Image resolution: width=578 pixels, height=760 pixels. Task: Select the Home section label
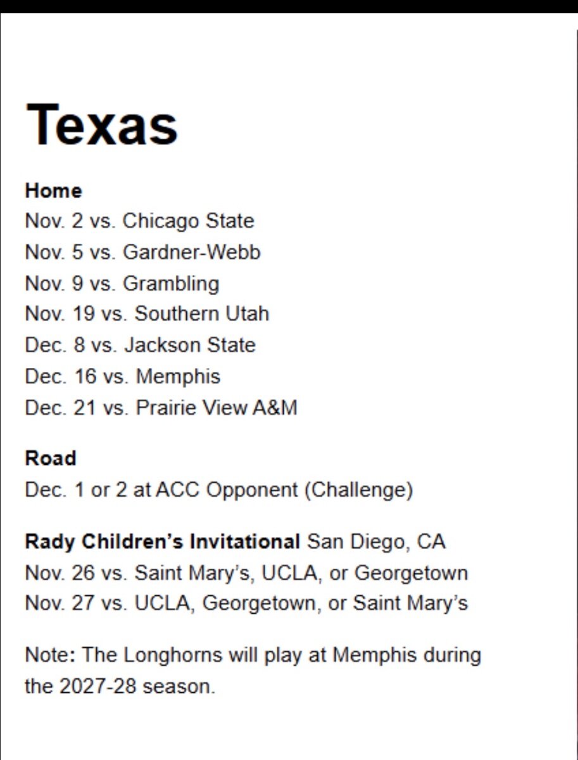(x=53, y=191)
